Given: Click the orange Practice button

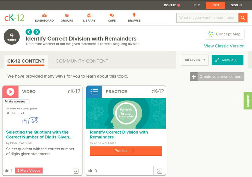Looking at the screenshot, I should [126, 151].
